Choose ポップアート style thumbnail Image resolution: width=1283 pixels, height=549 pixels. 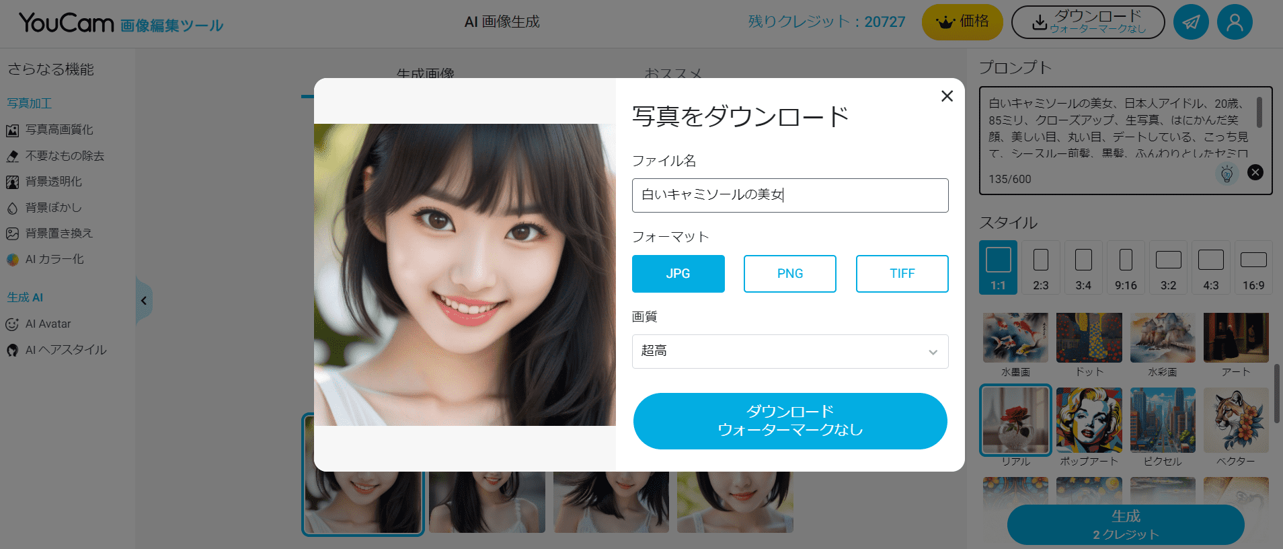click(x=1089, y=420)
